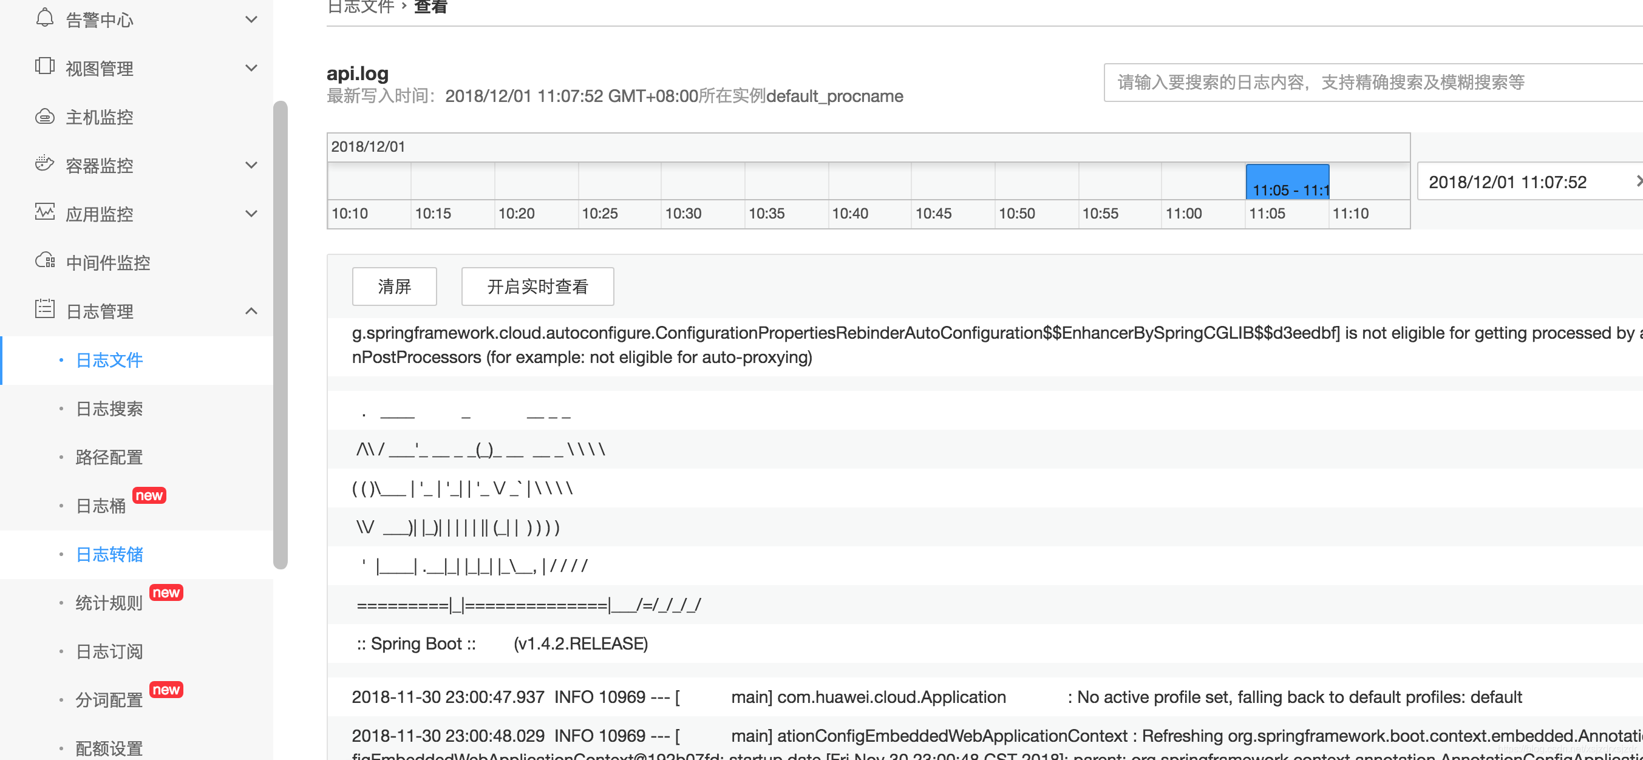Click the host monitoring cloud icon
This screenshot has width=1643, height=760.
(45, 116)
